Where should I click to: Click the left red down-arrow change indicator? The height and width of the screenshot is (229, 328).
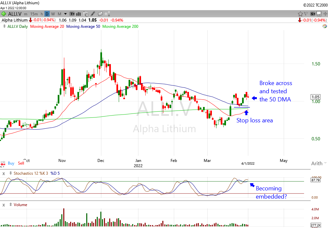[x=30, y=20]
